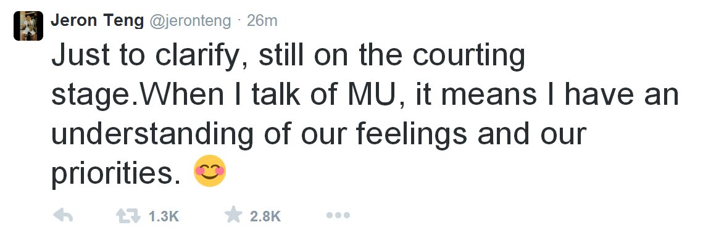Favorite the tweet with the star icon
Viewport: 703px width, 238px height.
coord(233,216)
